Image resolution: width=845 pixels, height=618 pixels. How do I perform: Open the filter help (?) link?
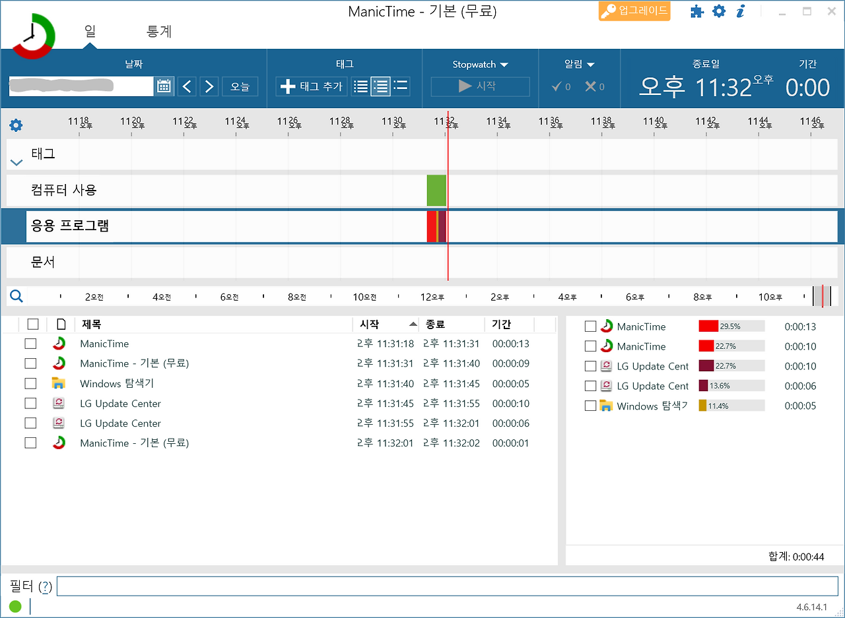(x=45, y=586)
